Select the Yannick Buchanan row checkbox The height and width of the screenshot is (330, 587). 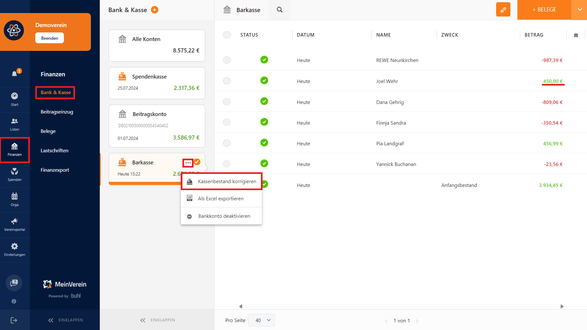click(x=227, y=164)
